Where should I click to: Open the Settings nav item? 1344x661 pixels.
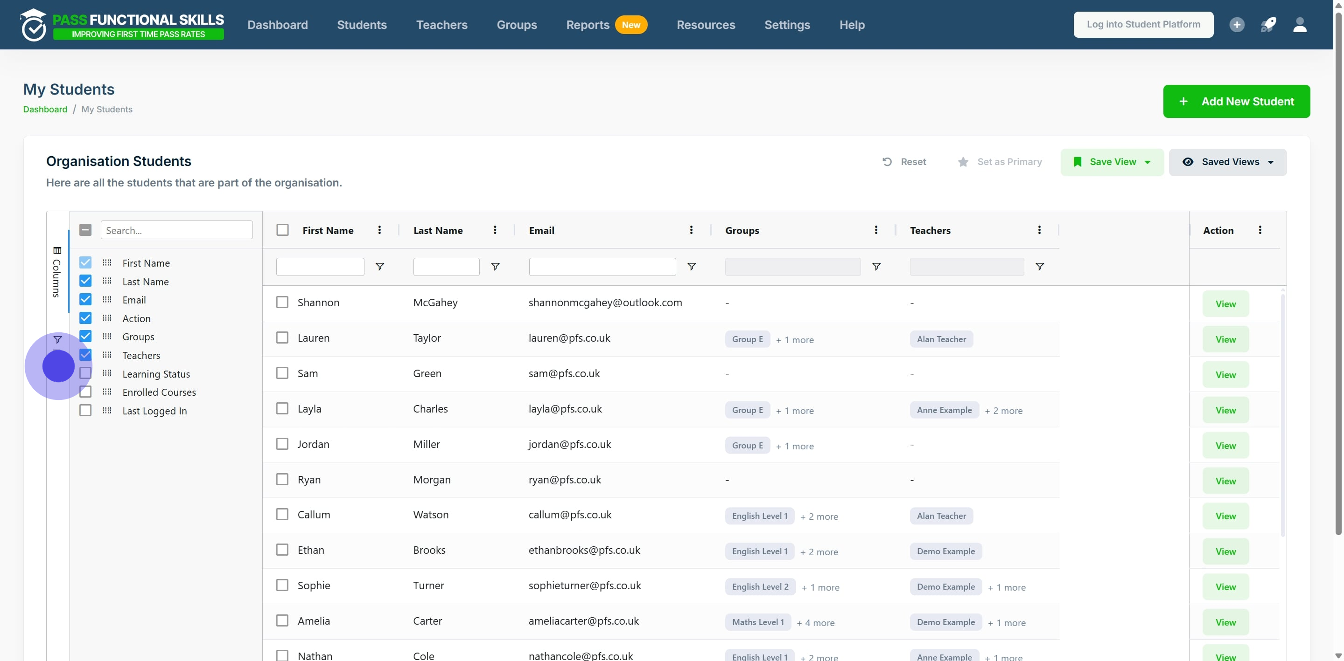pyautogui.click(x=787, y=25)
